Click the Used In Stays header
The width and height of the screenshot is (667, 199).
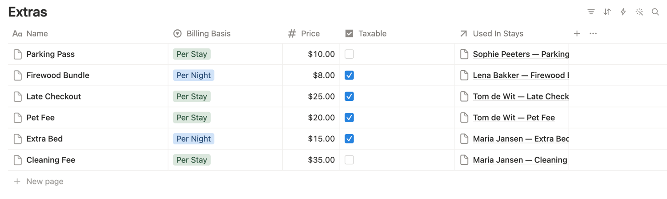[x=511, y=33]
